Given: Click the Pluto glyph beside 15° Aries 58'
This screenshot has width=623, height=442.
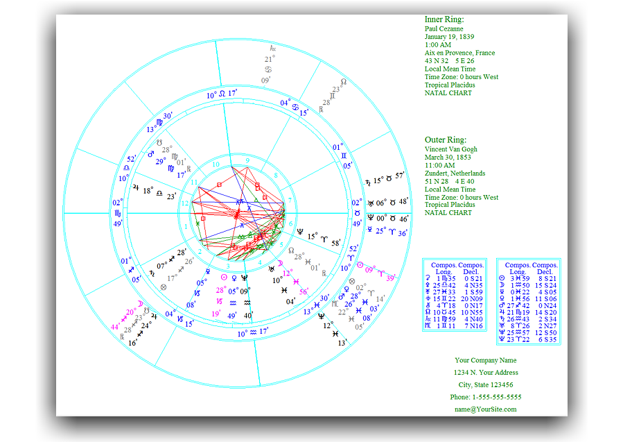Looking at the screenshot, I should point(300,232).
